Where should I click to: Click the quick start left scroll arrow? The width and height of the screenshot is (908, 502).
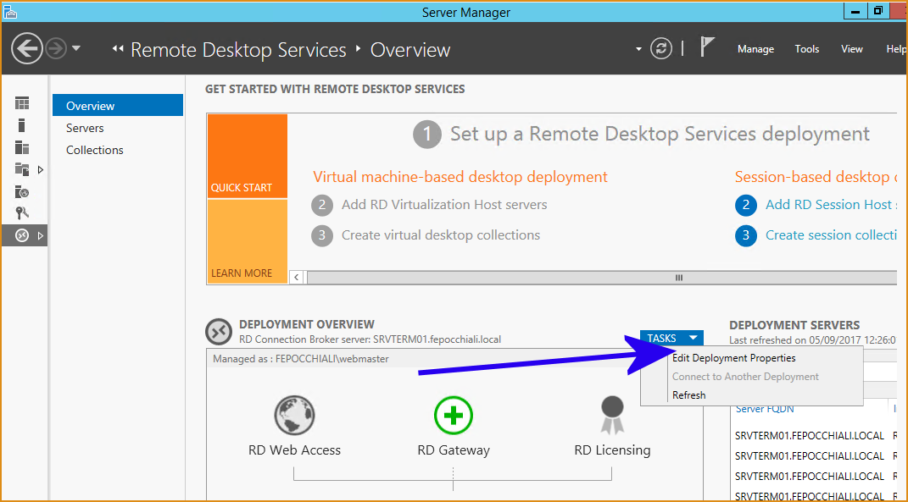click(297, 278)
